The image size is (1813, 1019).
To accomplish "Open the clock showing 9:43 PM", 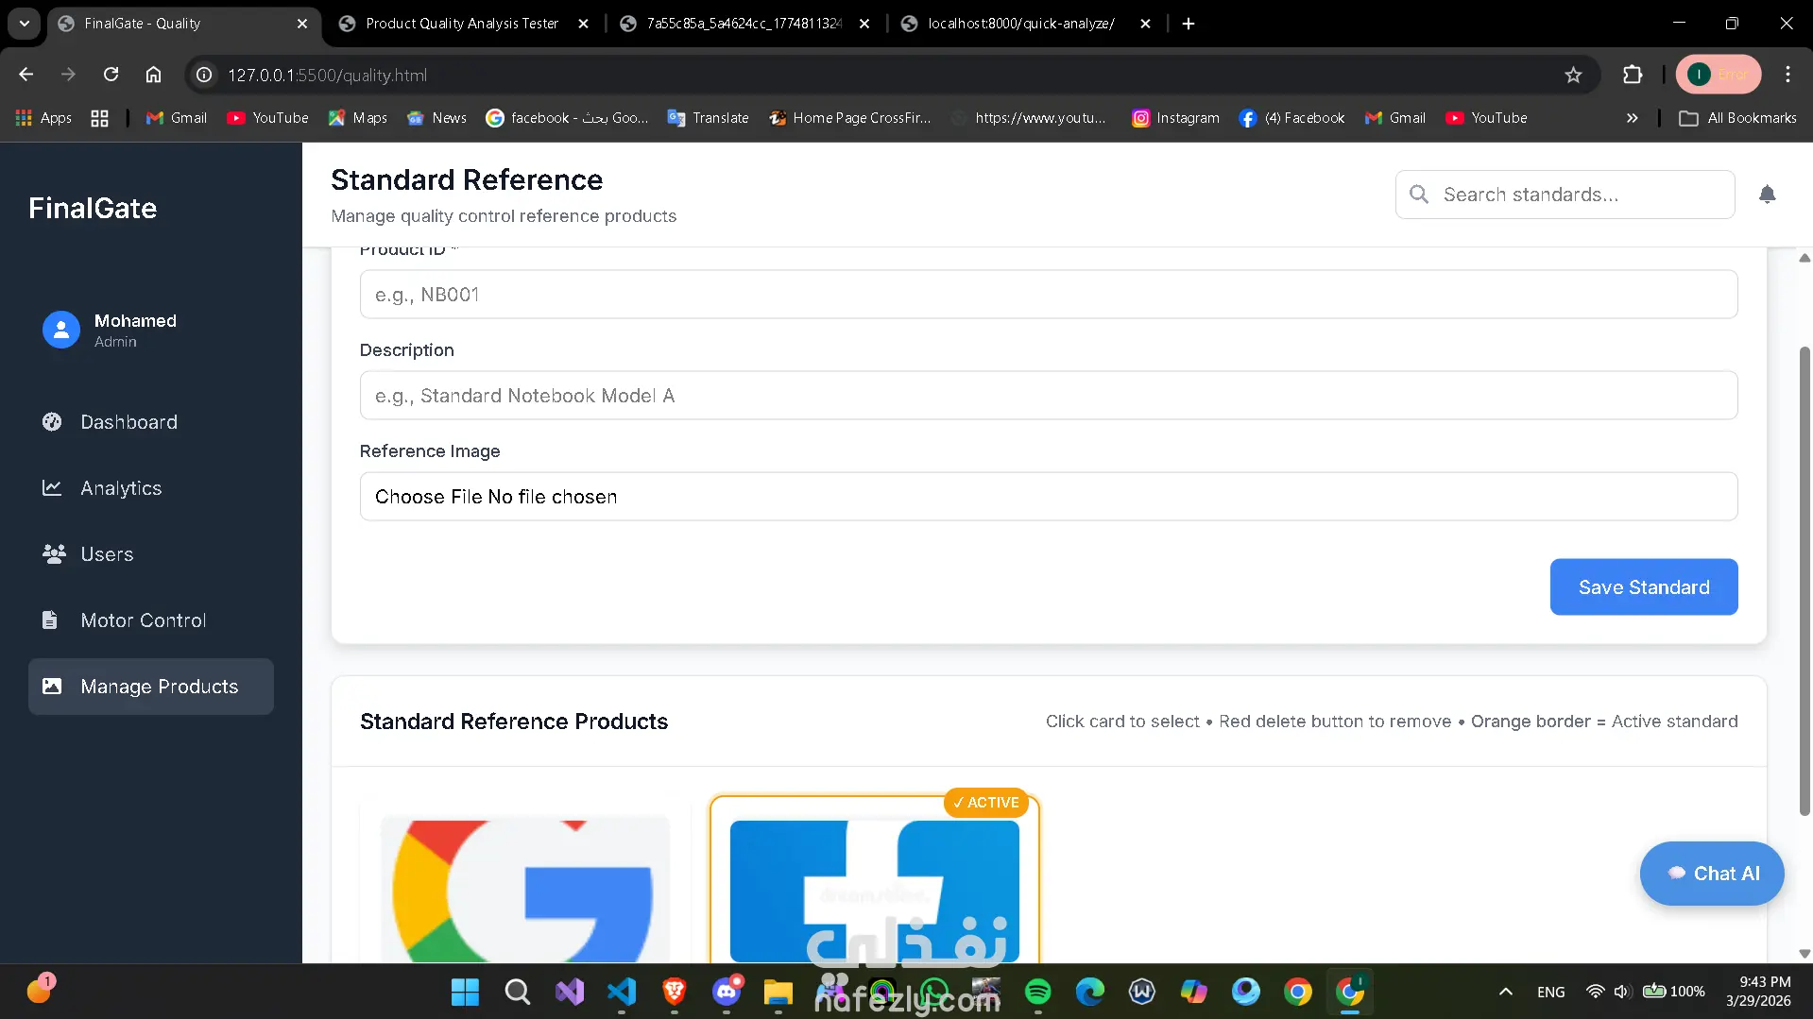I will point(1759,992).
